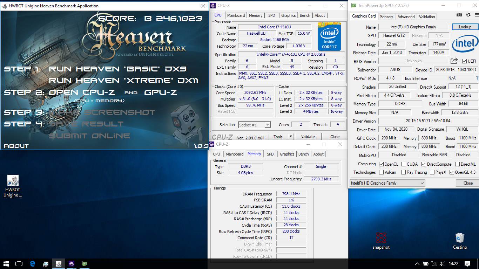Open the Wi-Fi network tray icon
The height and width of the screenshot is (269, 479).
coord(434,264)
